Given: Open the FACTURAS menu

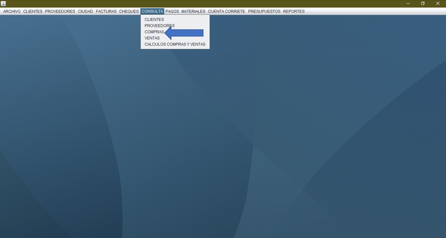Looking at the screenshot, I should [x=106, y=11].
